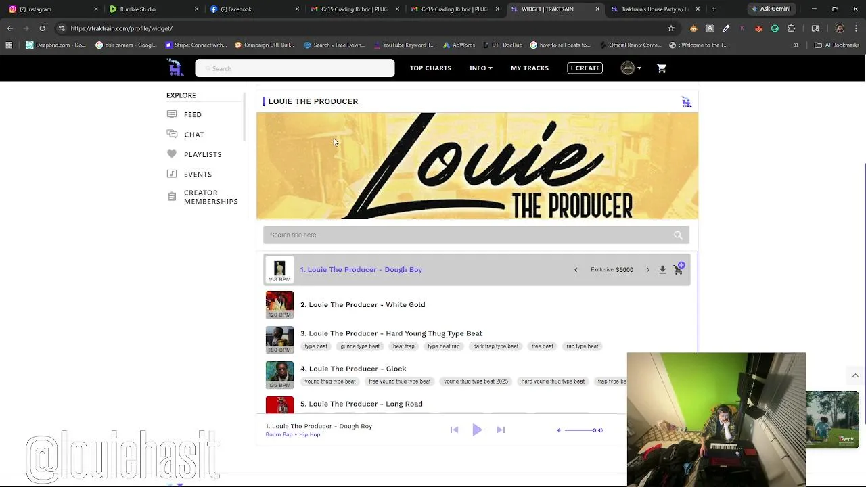Viewport: 866px width, 487px height.
Task: Click the scroll-to-top chevron on the right
Action: 855,375
